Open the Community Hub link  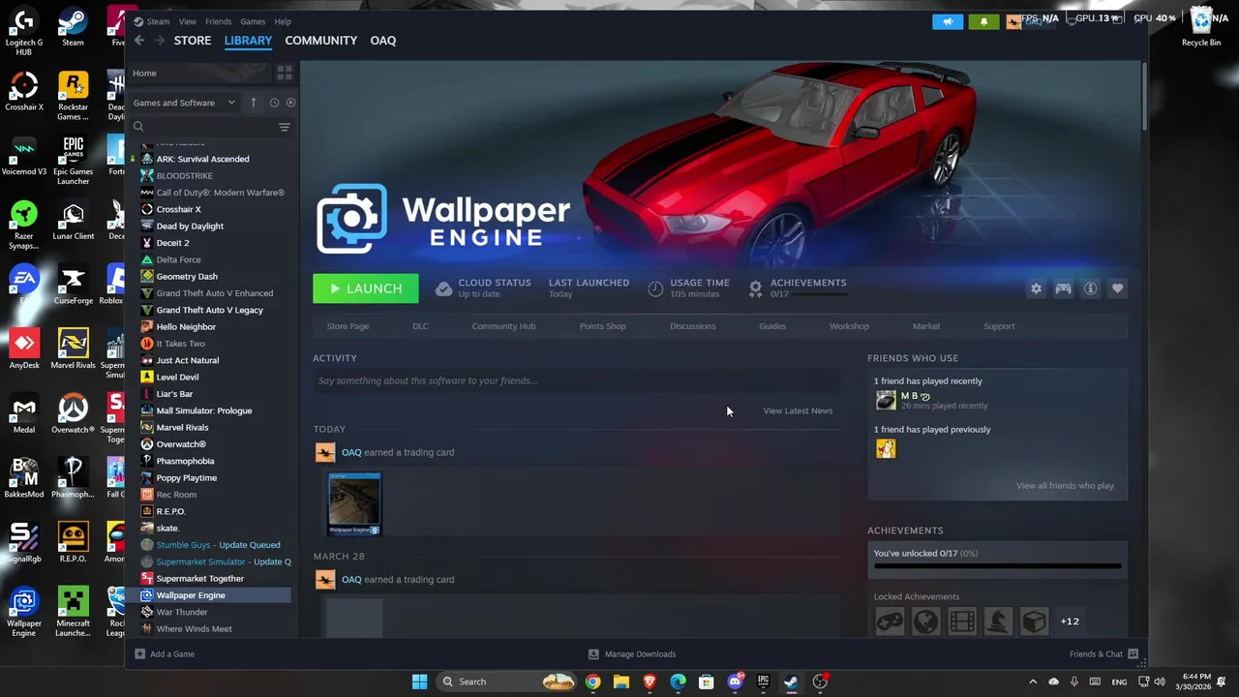coord(503,326)
